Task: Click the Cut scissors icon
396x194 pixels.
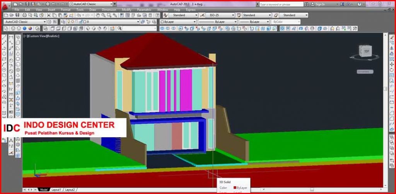Action: (x=48, y=15)
